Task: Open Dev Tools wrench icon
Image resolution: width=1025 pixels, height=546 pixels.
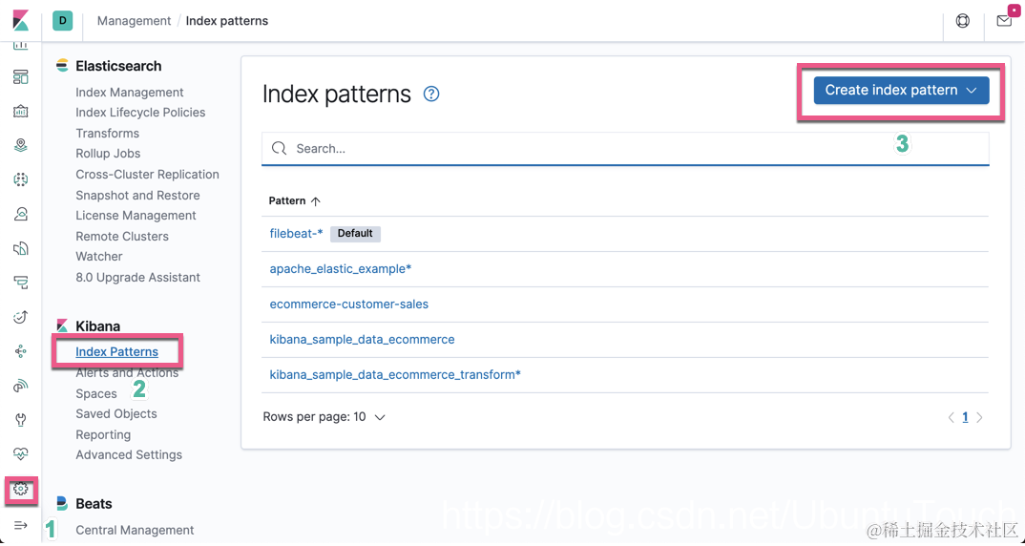Action: [21, 420]
